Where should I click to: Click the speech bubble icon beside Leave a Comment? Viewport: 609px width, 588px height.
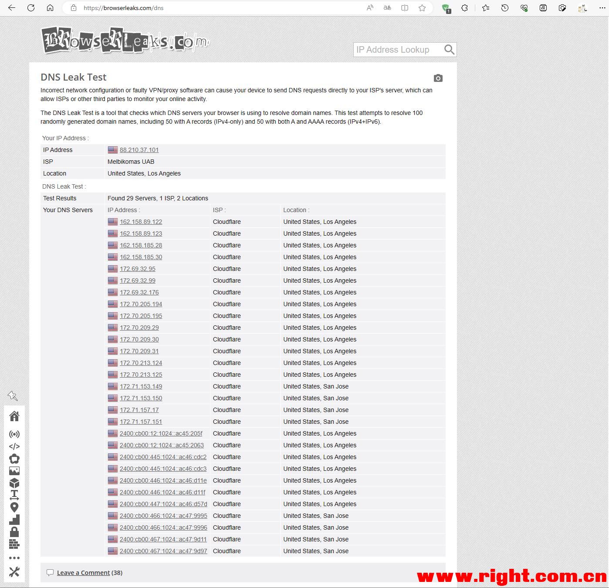pyautogui.click(x=50, y=573)
